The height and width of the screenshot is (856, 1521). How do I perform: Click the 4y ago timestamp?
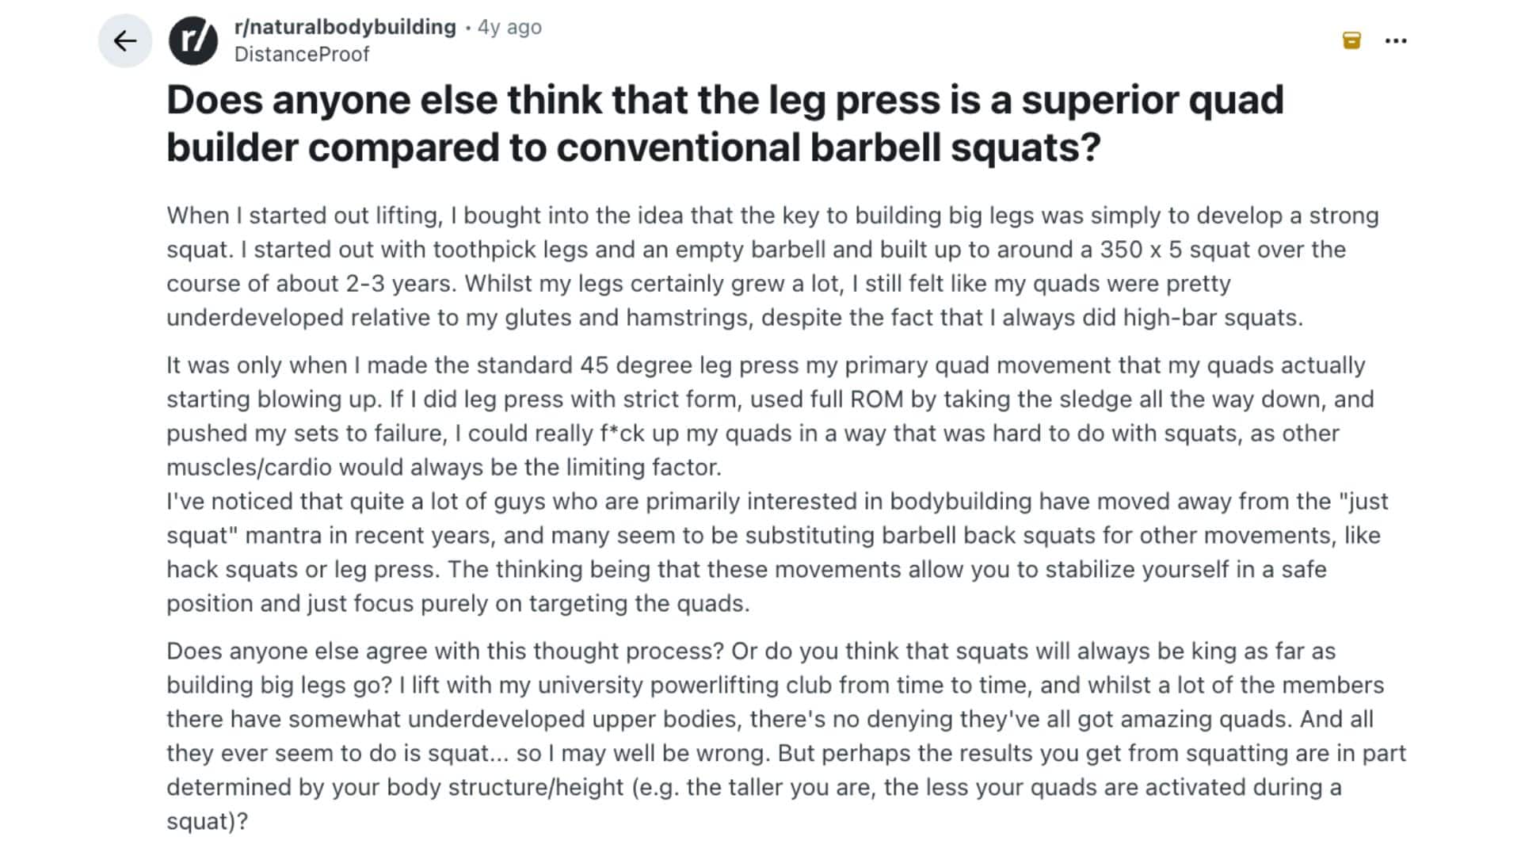point(507,26)
